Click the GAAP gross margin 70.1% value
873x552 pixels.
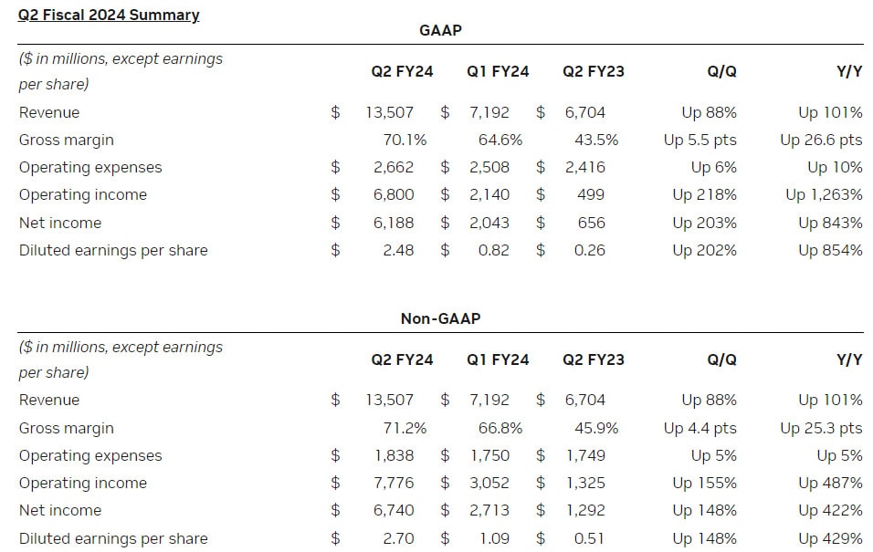tap(405, 140)
